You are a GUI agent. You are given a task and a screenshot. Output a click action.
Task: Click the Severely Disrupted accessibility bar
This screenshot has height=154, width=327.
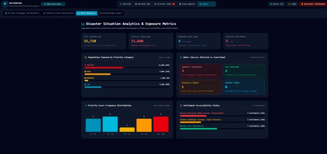tap(222, 116)
